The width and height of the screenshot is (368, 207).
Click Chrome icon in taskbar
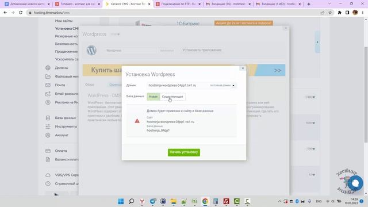coord(205,201)
